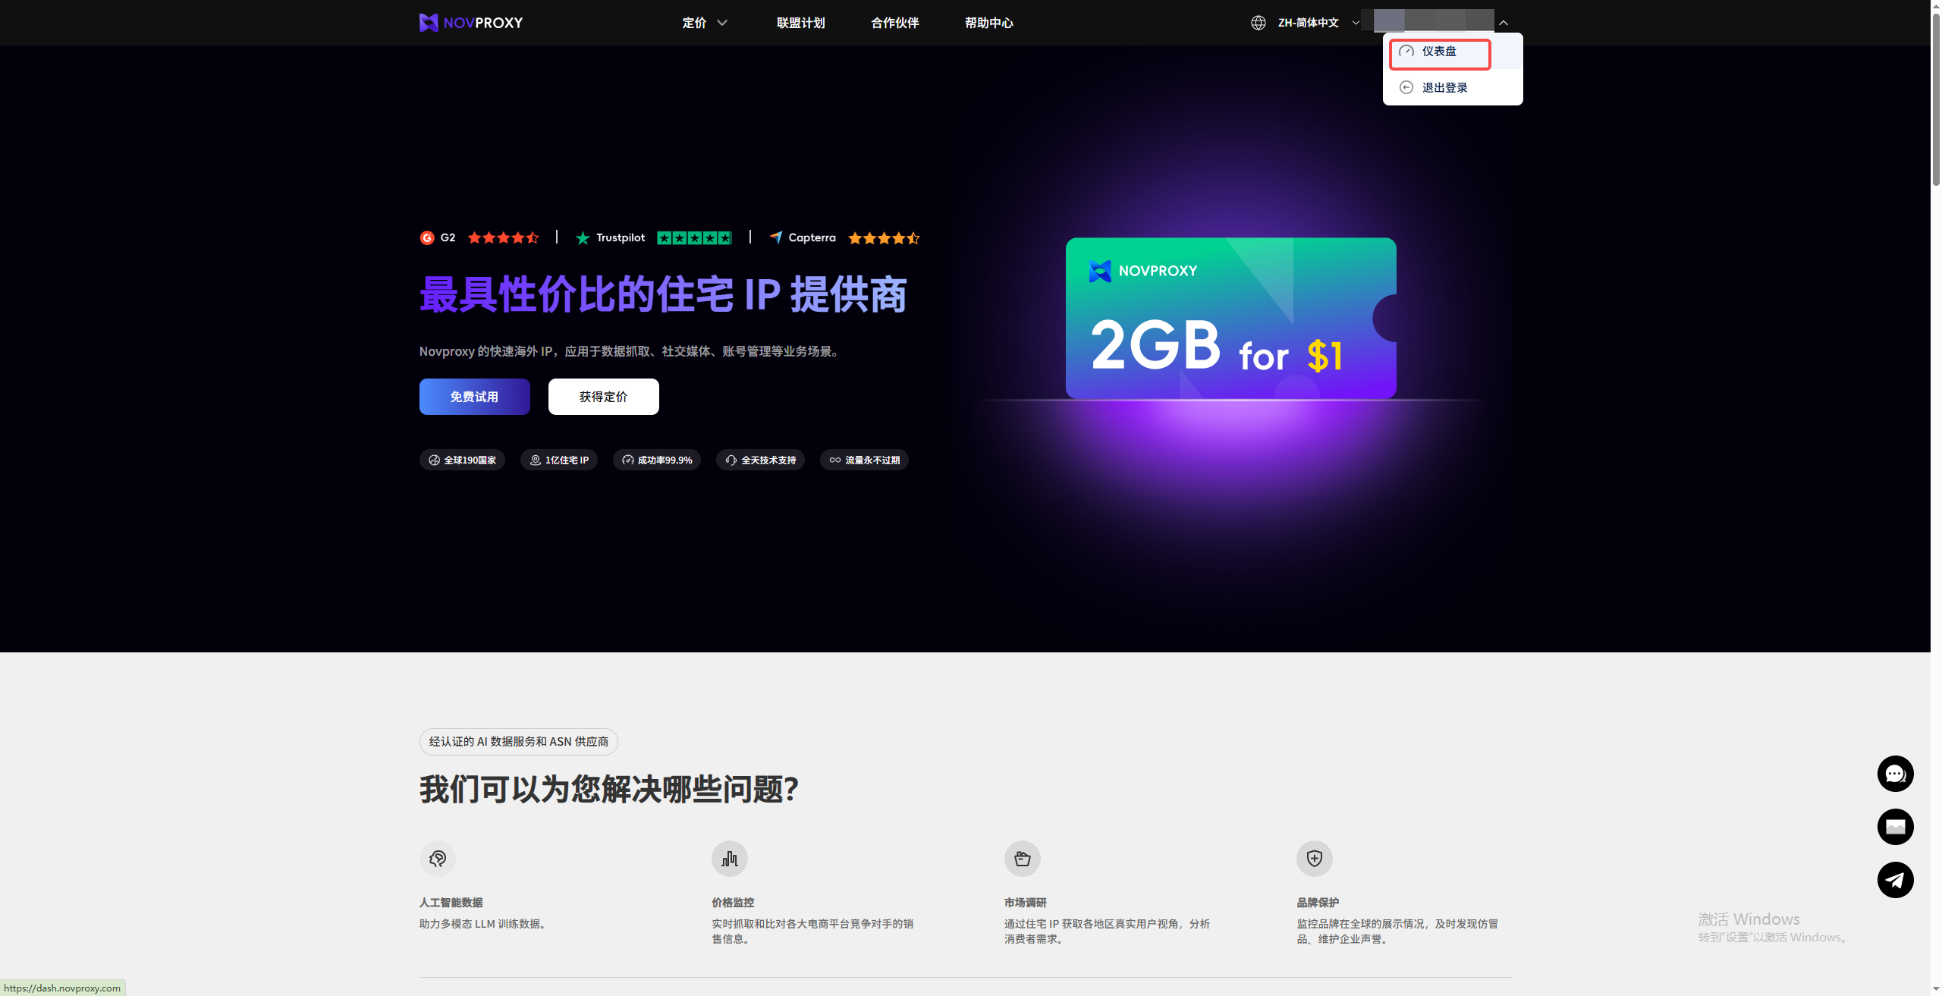The width and height of the screenshot is (1942, 996).
Task: Click the brand protection shield icon
Action: point(1315,859)
